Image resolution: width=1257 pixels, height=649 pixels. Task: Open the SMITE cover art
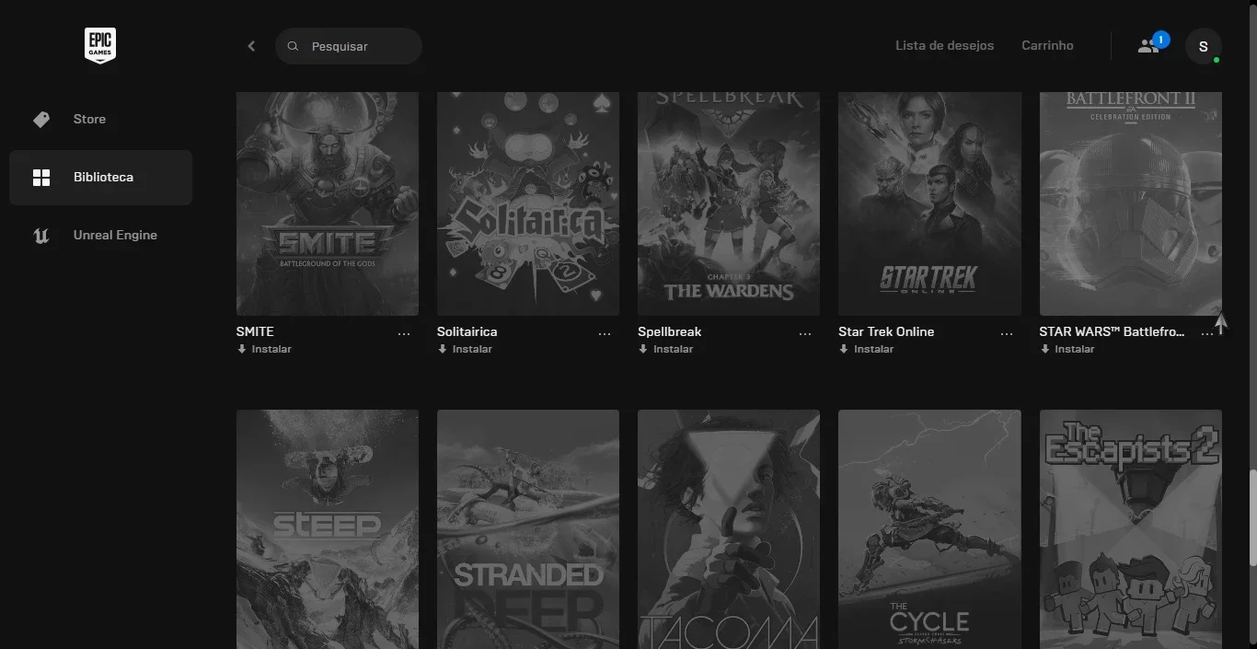pyautogui.click(x=328, y=203)
